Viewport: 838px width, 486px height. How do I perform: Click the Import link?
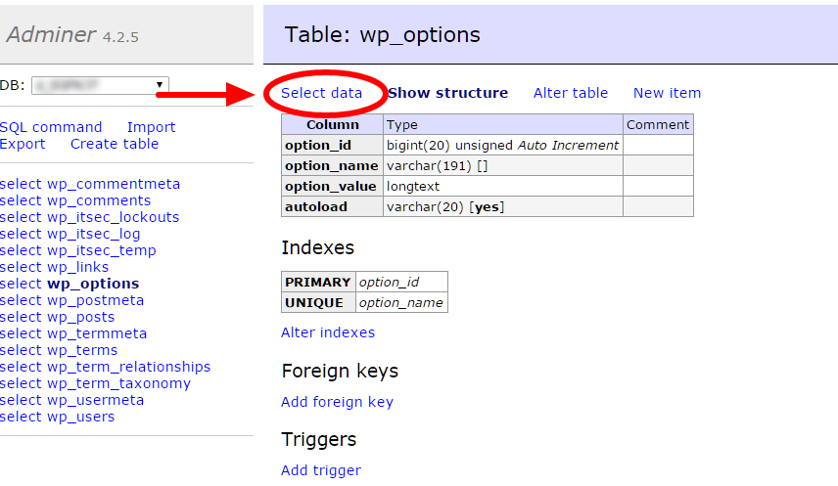point(151,127)
